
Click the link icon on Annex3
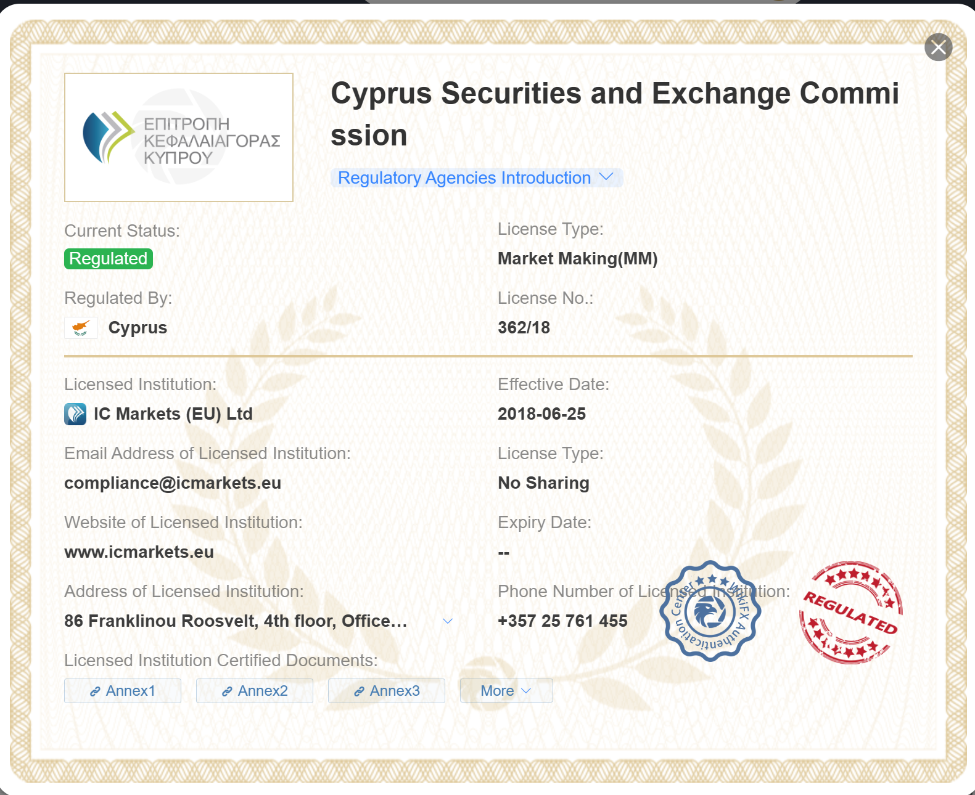click(x=359, y=691)
